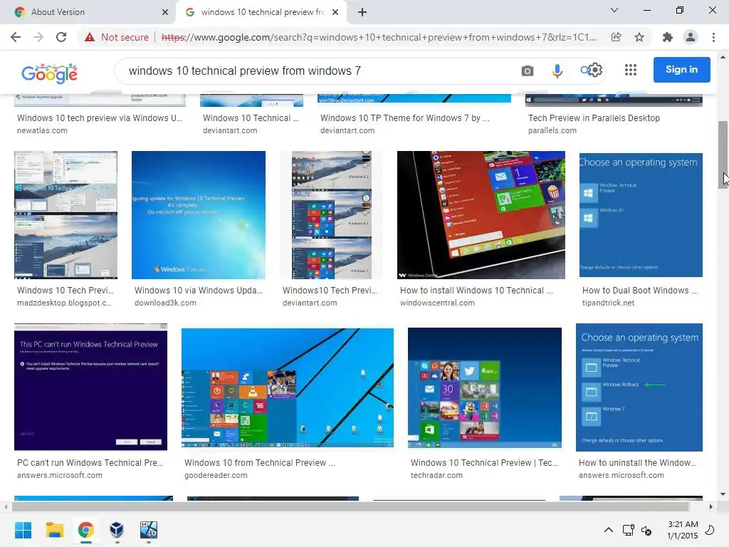
Task: Open techradar Windows 10 Technical Preview thumbnail
Action: point(484,388)
